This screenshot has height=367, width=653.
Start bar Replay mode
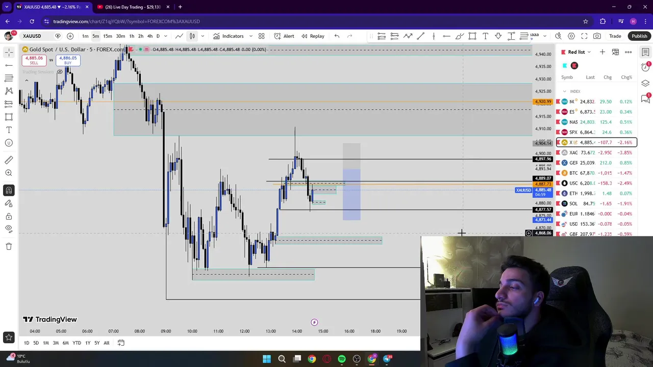point(313,36)
